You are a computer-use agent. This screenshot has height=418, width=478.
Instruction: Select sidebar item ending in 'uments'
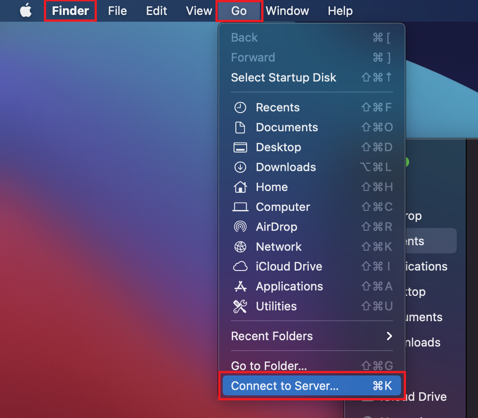[x=424, y=317]
